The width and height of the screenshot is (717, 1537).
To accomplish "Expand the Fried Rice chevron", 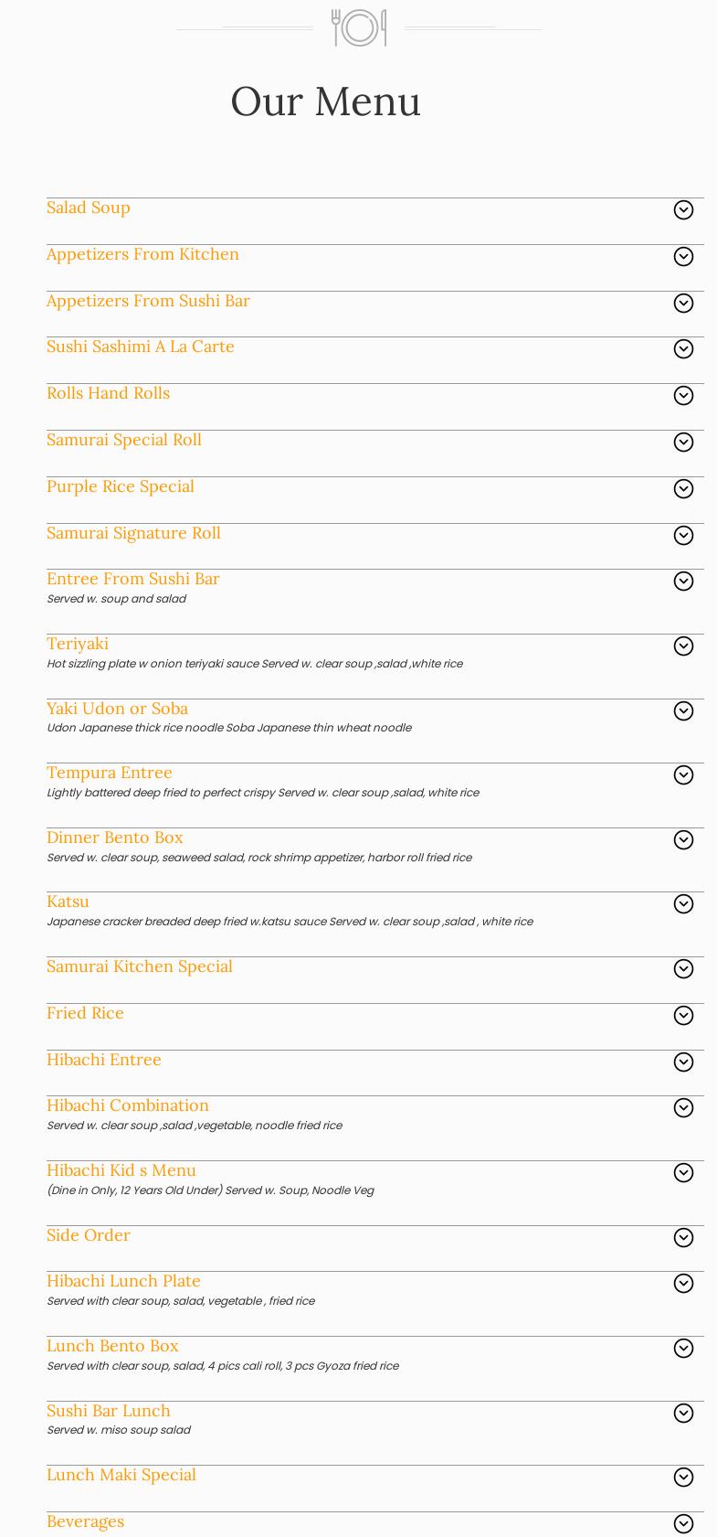I will (683, 1016).
